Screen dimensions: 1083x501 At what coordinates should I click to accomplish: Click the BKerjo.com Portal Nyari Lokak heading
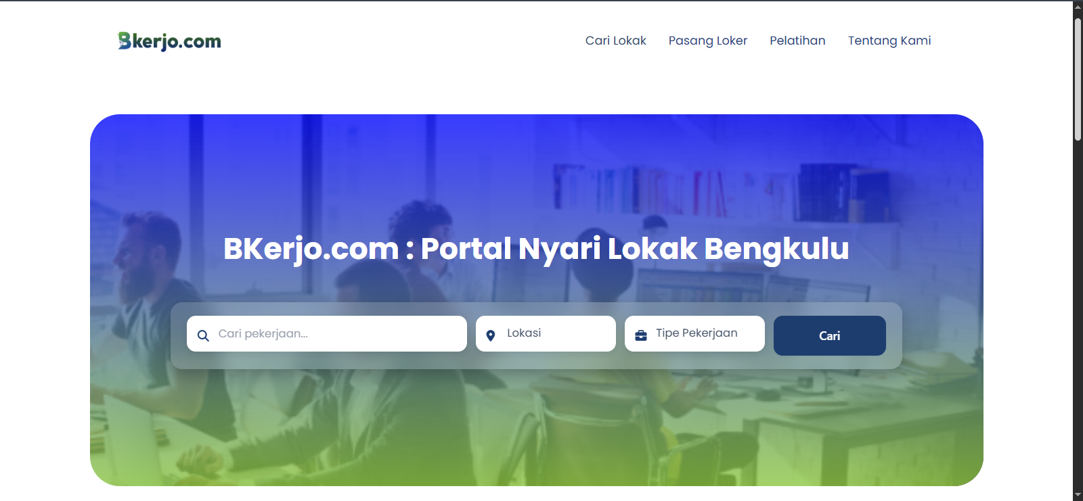(x=536, y=249)
